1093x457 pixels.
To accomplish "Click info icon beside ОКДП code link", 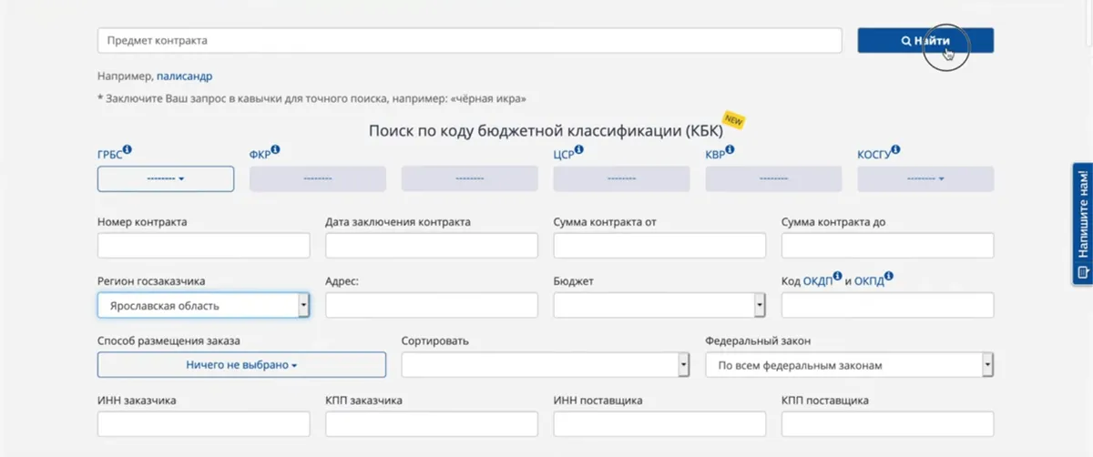I will point(837,276).
